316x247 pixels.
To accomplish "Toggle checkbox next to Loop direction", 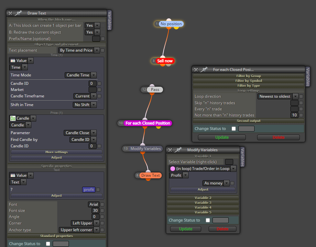I will tap(301, 96).
